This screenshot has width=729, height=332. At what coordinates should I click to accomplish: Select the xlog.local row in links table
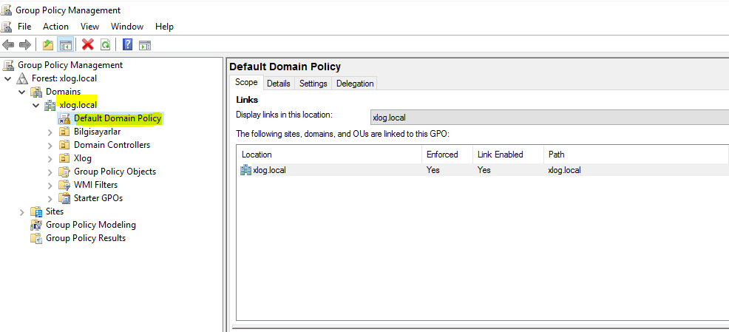pyautogui.click(x=483, y=170)
